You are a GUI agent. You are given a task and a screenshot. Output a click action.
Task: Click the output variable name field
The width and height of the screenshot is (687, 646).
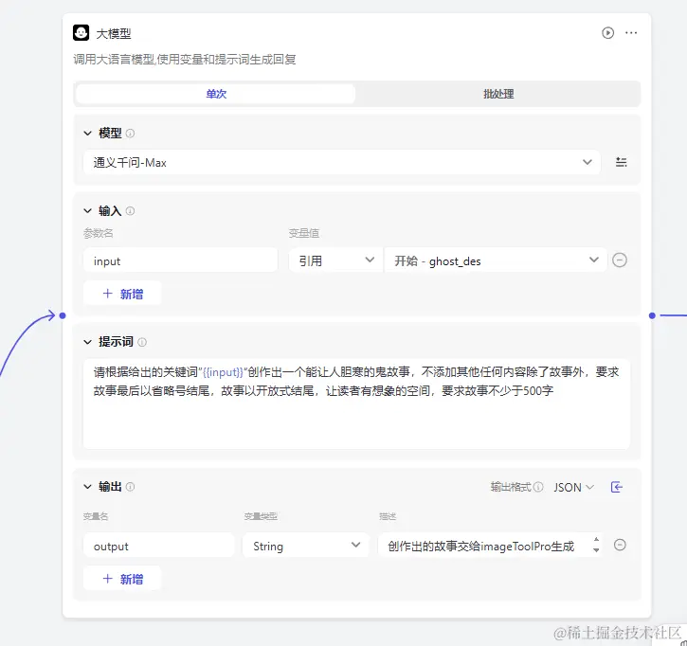point(159,546)
